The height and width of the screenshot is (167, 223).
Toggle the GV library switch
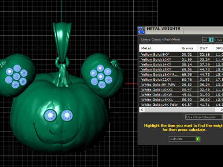[x=208, y=40]
